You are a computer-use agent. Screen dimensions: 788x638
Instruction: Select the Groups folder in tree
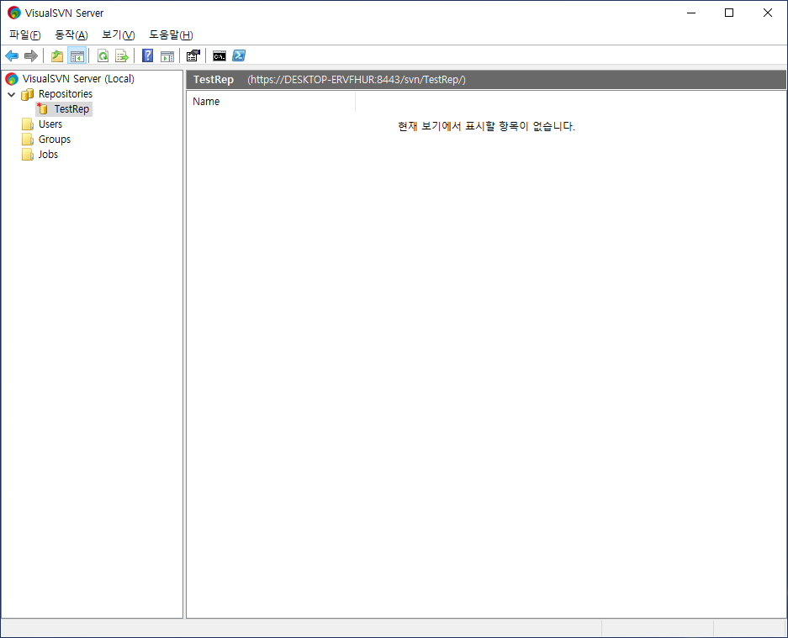click(x=55, y=140)
